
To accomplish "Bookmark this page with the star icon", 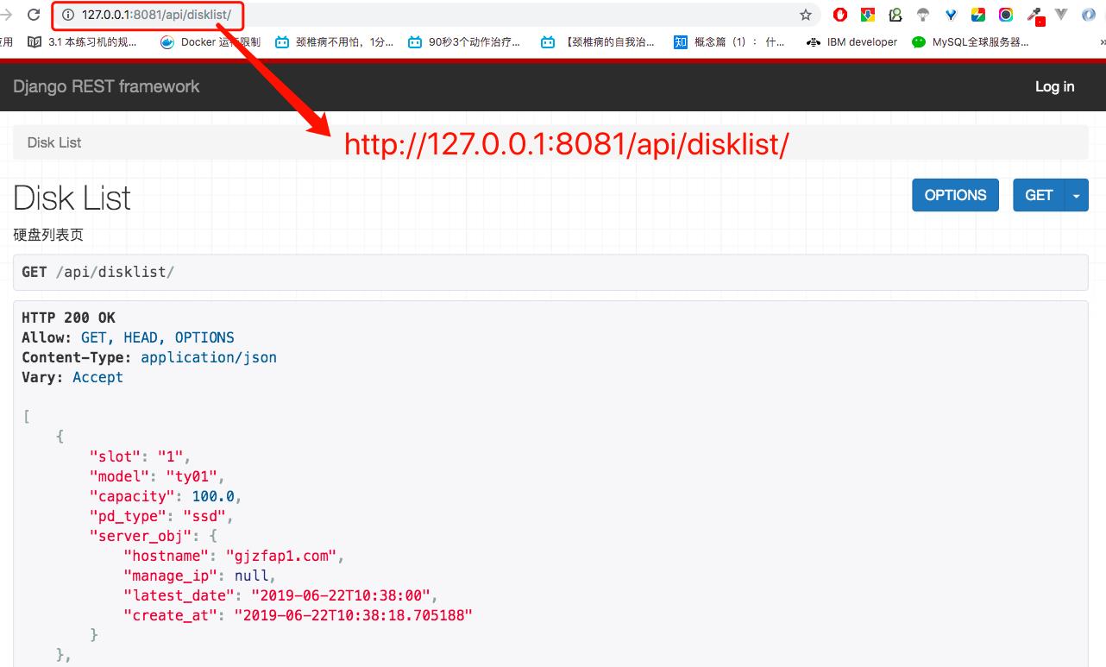I will pos(806,15).
